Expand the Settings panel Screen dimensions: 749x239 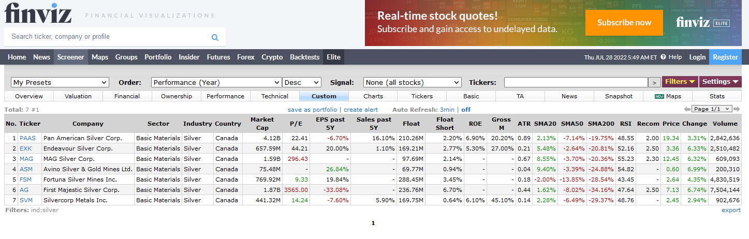pos(720,82)
